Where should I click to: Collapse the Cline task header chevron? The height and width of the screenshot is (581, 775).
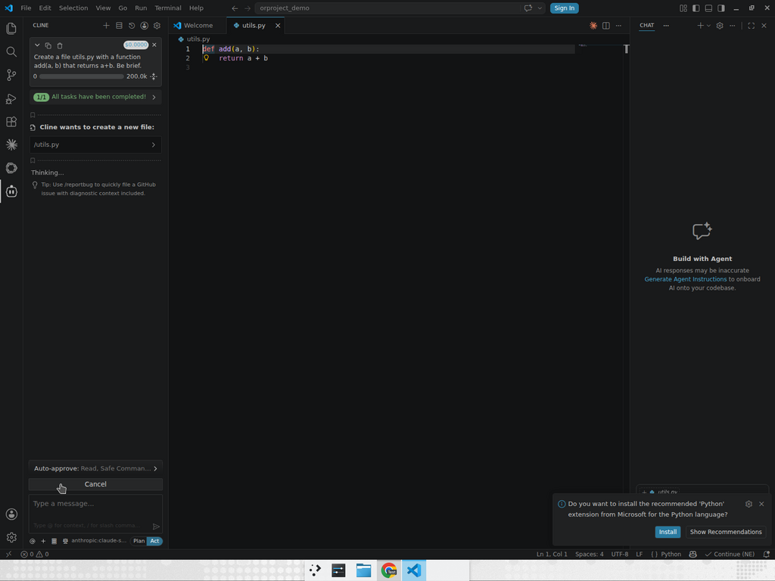37,45
